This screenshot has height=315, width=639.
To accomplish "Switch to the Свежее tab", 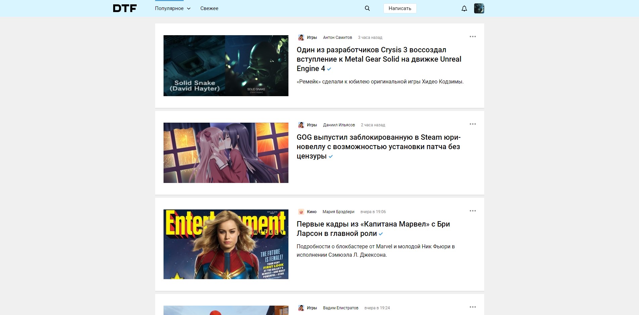I will 209,8.
